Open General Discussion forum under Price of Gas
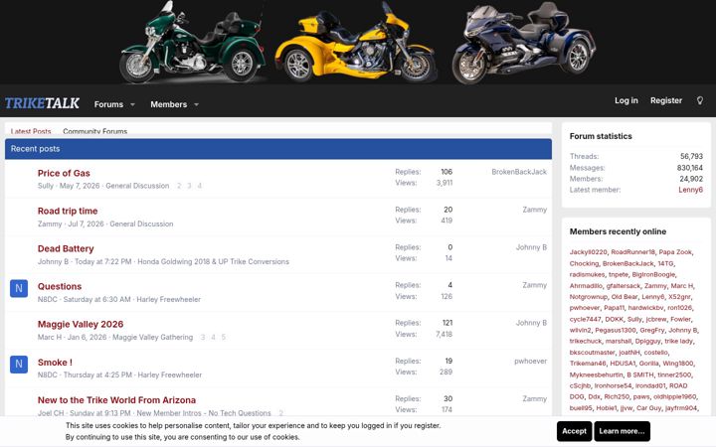The image size is (716, 447). (x=137, y=186)
